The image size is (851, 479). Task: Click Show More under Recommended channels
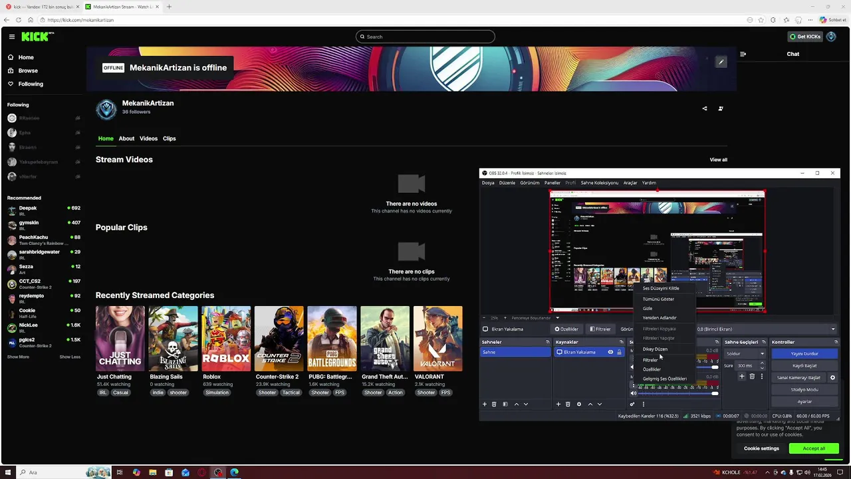[18, 357]
